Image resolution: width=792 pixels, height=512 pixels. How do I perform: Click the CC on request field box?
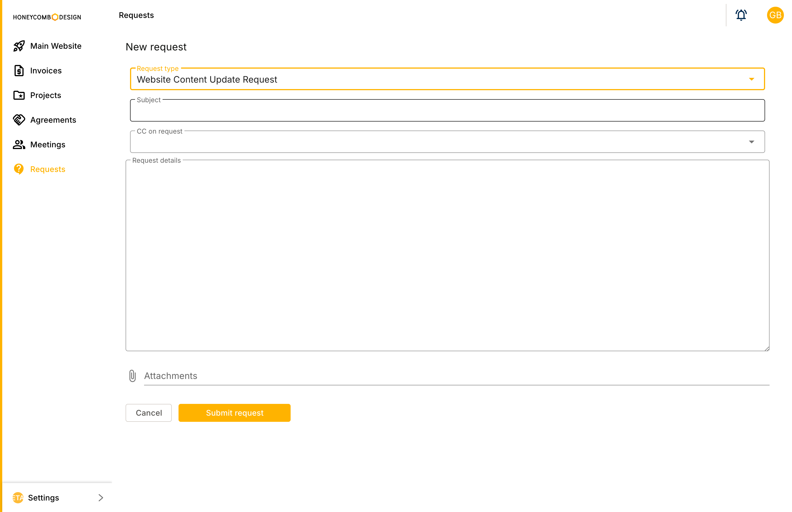[447, 142]
